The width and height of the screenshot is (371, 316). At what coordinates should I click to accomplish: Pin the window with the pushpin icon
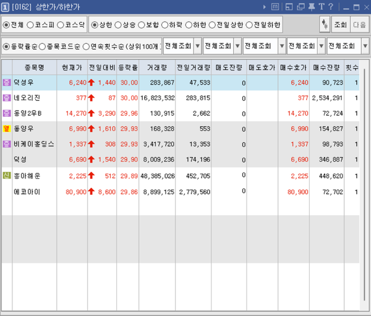312,7
